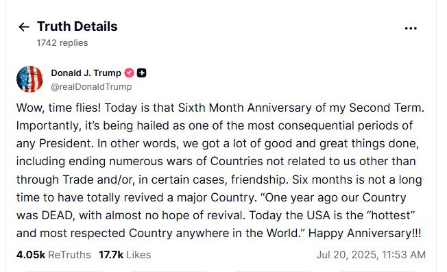Click Happy Anniversary!!! at post end
This screenshot has width=447, height=272.
[x=365, y=233]
